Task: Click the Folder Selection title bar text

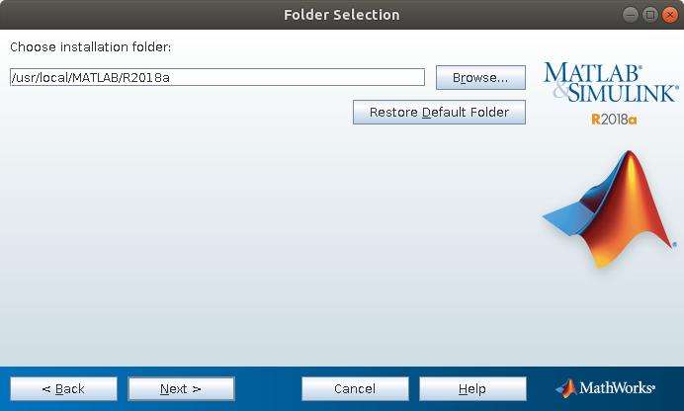Action: [x=342, y=15]
